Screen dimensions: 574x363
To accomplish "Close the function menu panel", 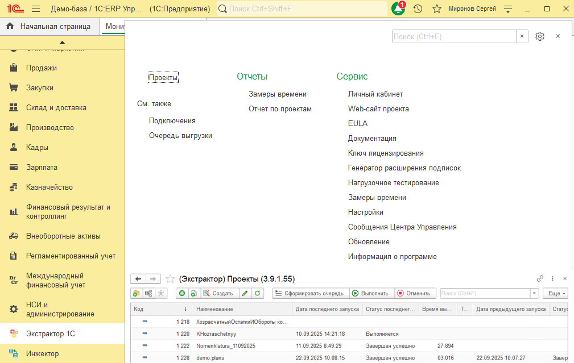I will (x=558, y=36).
